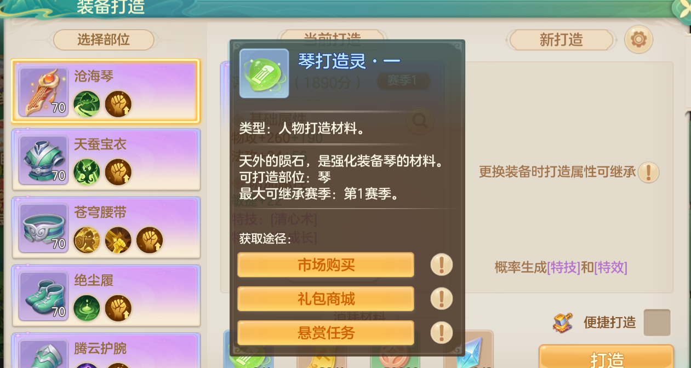Click the 便捷打造 anvil icon
This screenshot has height=368, width=691.
pyautogui.click(x=563, y=322)
